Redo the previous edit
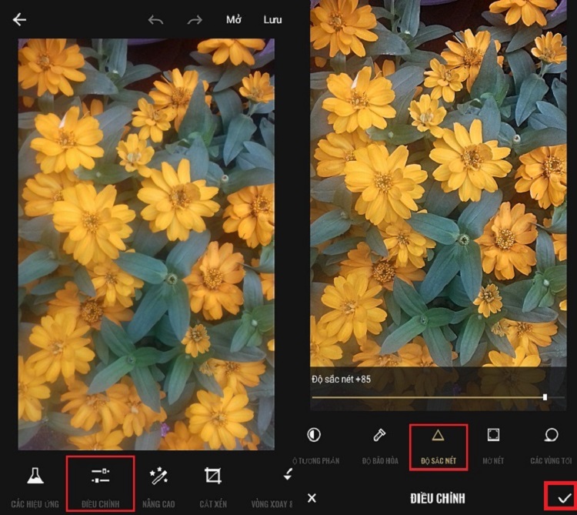 tap(195, 20)
